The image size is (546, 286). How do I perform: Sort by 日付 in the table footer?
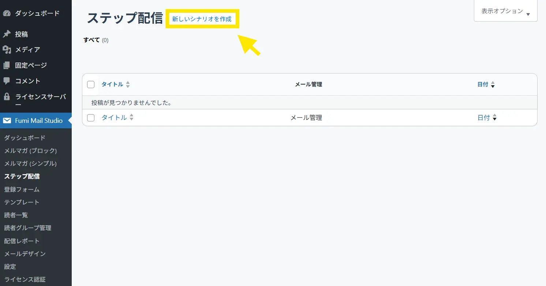click(483, 118)
